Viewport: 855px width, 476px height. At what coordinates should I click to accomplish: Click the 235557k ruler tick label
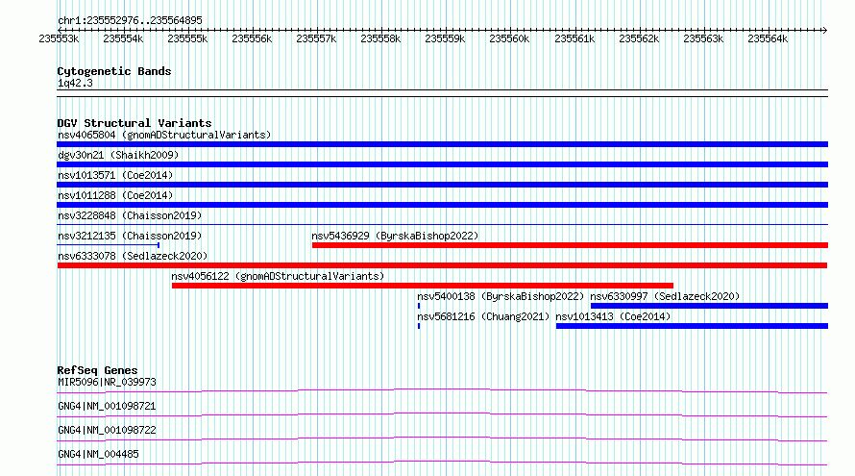316,38
